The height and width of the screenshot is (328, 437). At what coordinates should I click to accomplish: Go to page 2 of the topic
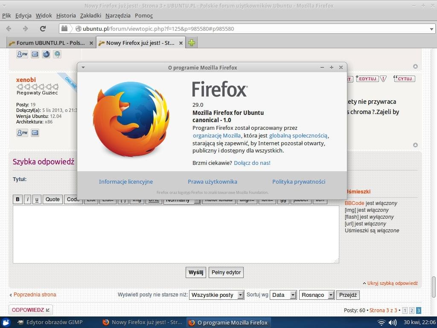(x=412, y=310)
